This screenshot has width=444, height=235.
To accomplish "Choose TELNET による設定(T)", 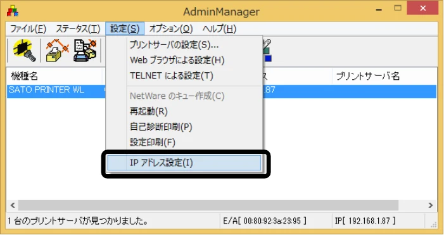I will (184, 75).
